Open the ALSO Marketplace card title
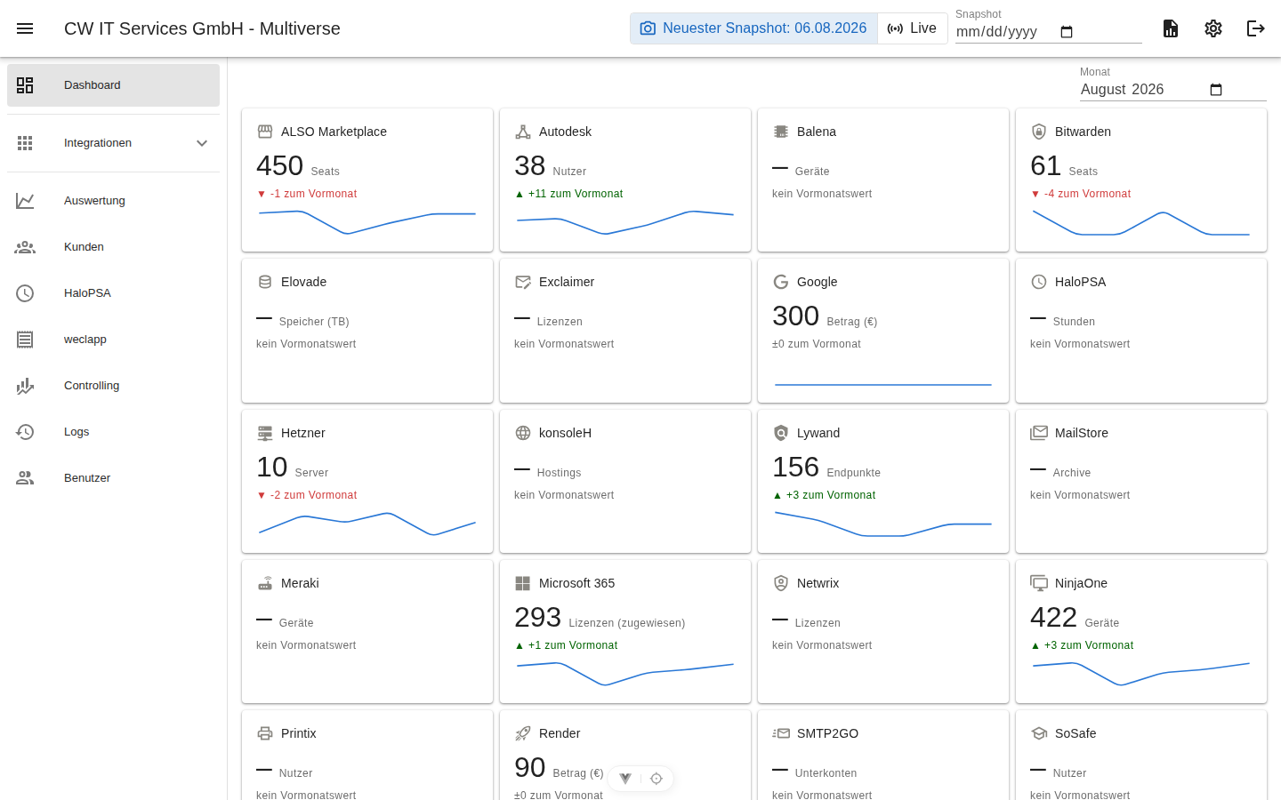The image size is (1281, 800). (x=334, y=132)
